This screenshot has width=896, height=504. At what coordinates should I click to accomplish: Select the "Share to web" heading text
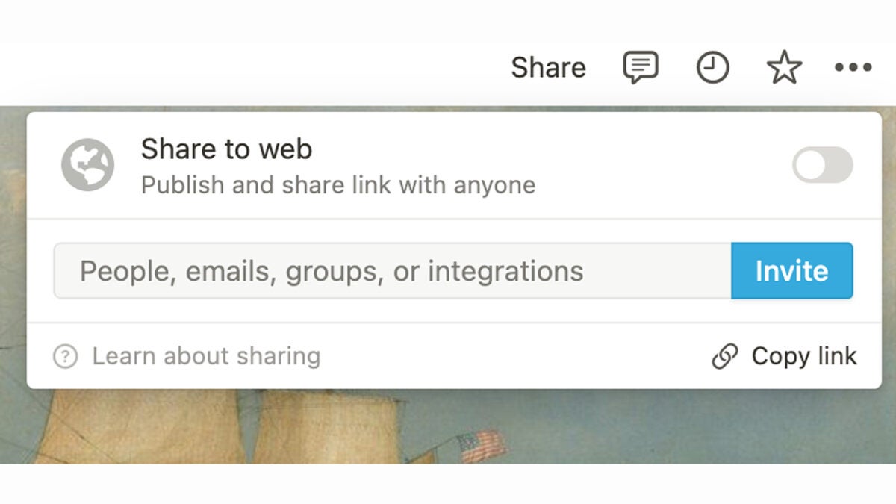[x=226, y=149]
